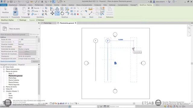Click the Split Element tool icon
Viewport: 193px width, 108px height.
(x=71, y=8)
